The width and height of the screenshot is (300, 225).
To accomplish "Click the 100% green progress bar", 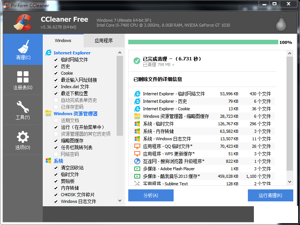I will pyautogui.click(x=203, y=42).
